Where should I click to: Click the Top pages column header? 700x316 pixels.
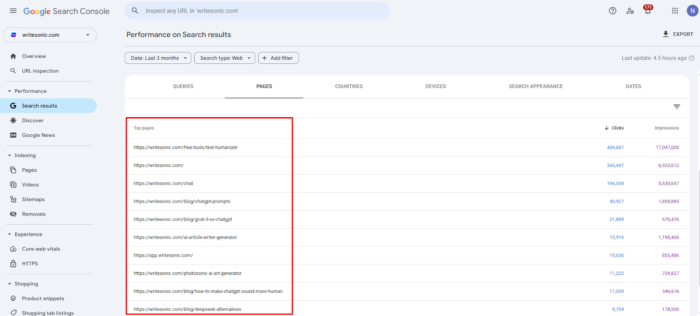pyautogui.click(x=144, y=128)
